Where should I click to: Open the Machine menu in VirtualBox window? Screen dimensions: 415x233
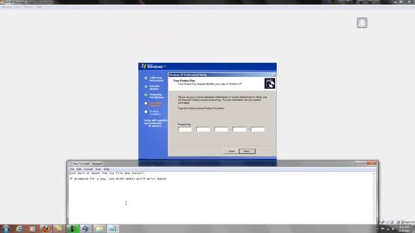pos(6,7)
